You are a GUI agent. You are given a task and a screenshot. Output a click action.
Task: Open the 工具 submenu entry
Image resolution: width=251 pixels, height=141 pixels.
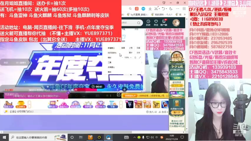109,62
